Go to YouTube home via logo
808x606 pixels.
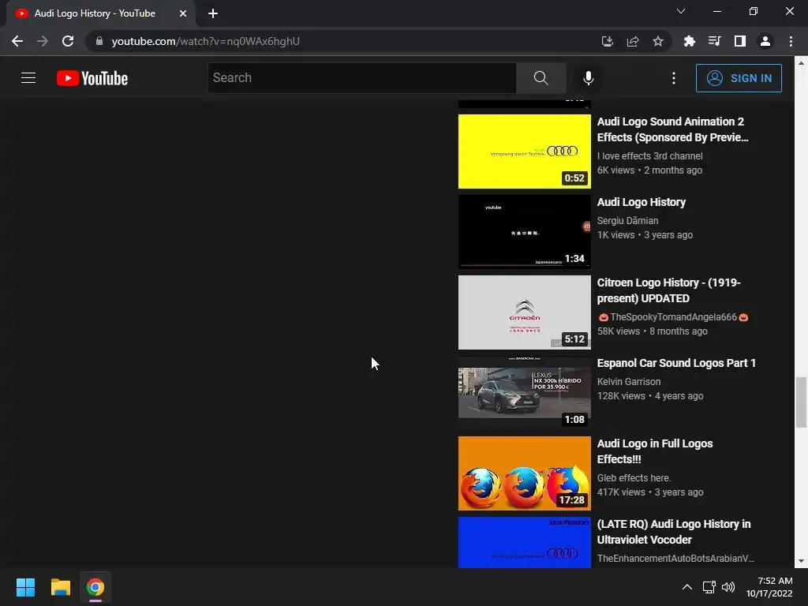92,78
